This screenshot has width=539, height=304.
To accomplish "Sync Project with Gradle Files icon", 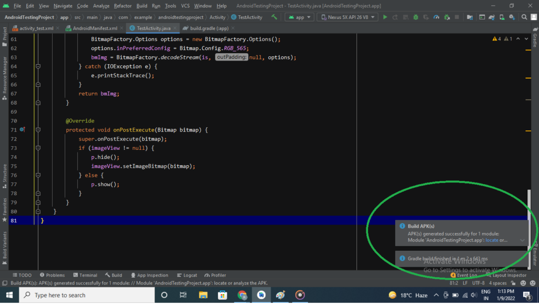I will click(x=492, y=17).
